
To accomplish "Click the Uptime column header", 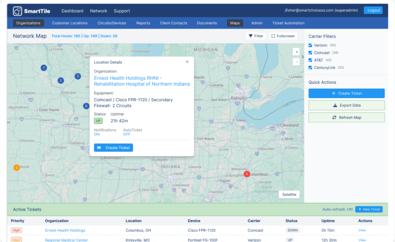I will pyautogui.click(x=328, y=221).
